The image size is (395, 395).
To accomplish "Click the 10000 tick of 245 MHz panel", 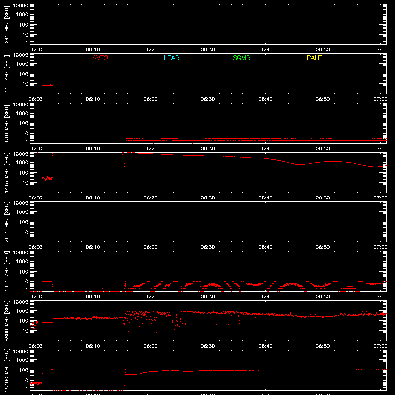I will [x=21, y=6].
